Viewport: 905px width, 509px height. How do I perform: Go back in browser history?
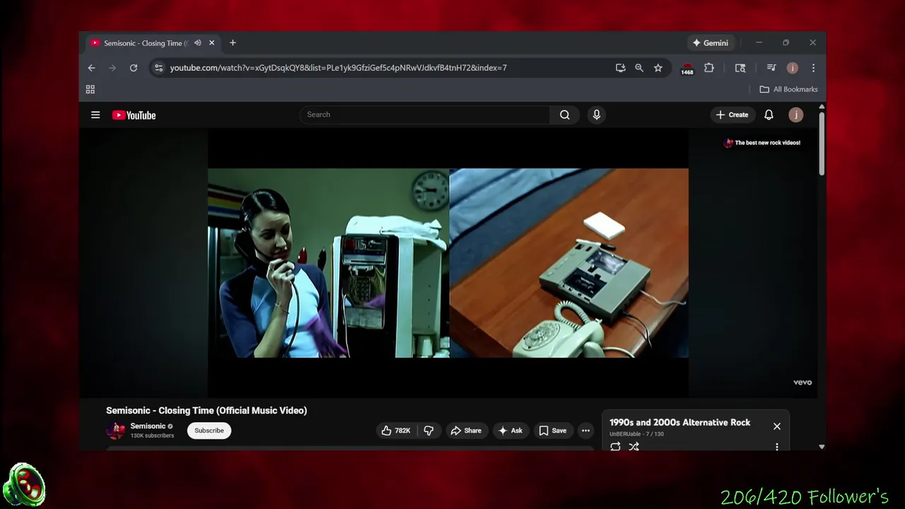(x=91, y=68)
